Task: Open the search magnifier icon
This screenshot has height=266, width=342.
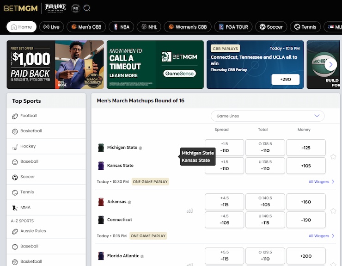Action: pyautogui.click(x=86, y=8)
